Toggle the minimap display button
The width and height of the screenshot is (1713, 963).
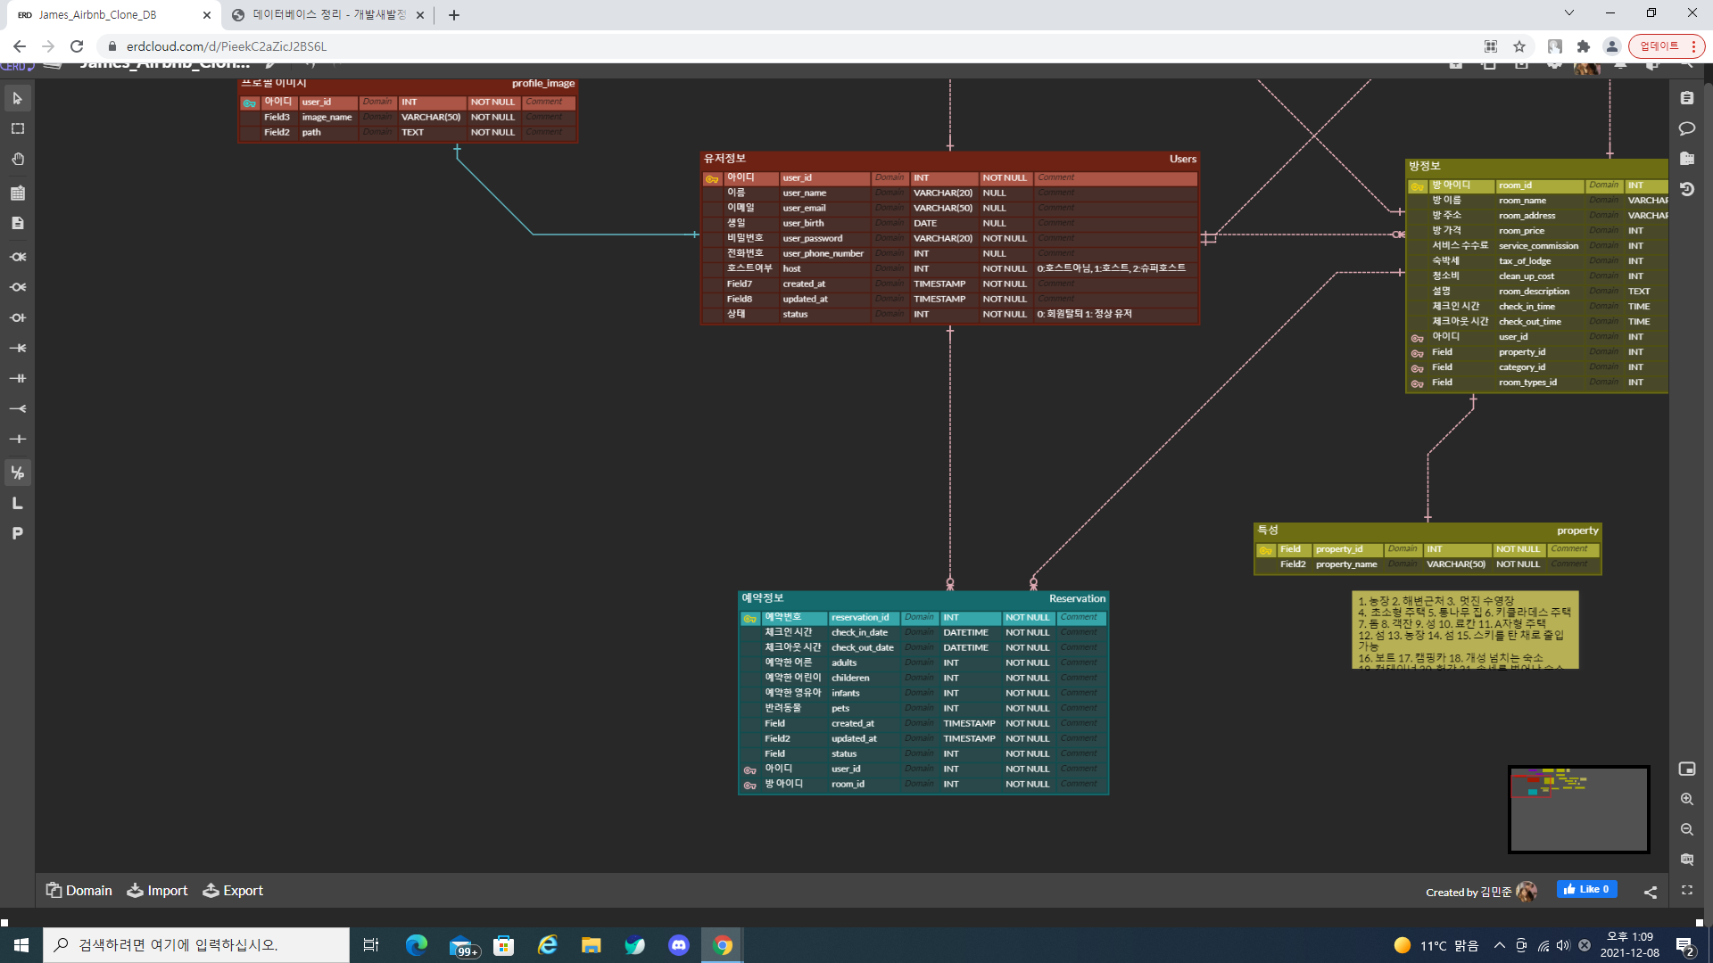[1686, 769]
